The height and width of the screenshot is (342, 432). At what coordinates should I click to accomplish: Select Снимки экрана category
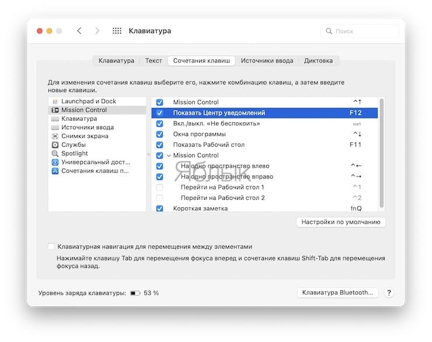click(x=97, y=136)
